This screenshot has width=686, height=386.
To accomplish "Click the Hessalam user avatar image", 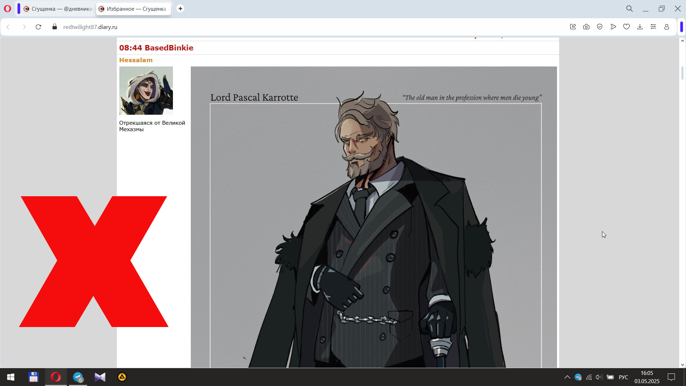I will (146, 90).
